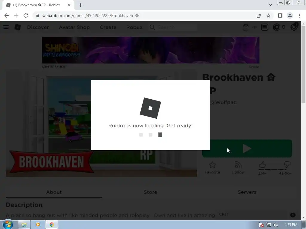Click the Action Center flag tray icon
This screenshot has width=306, height=229.
(x=261, y=225)
